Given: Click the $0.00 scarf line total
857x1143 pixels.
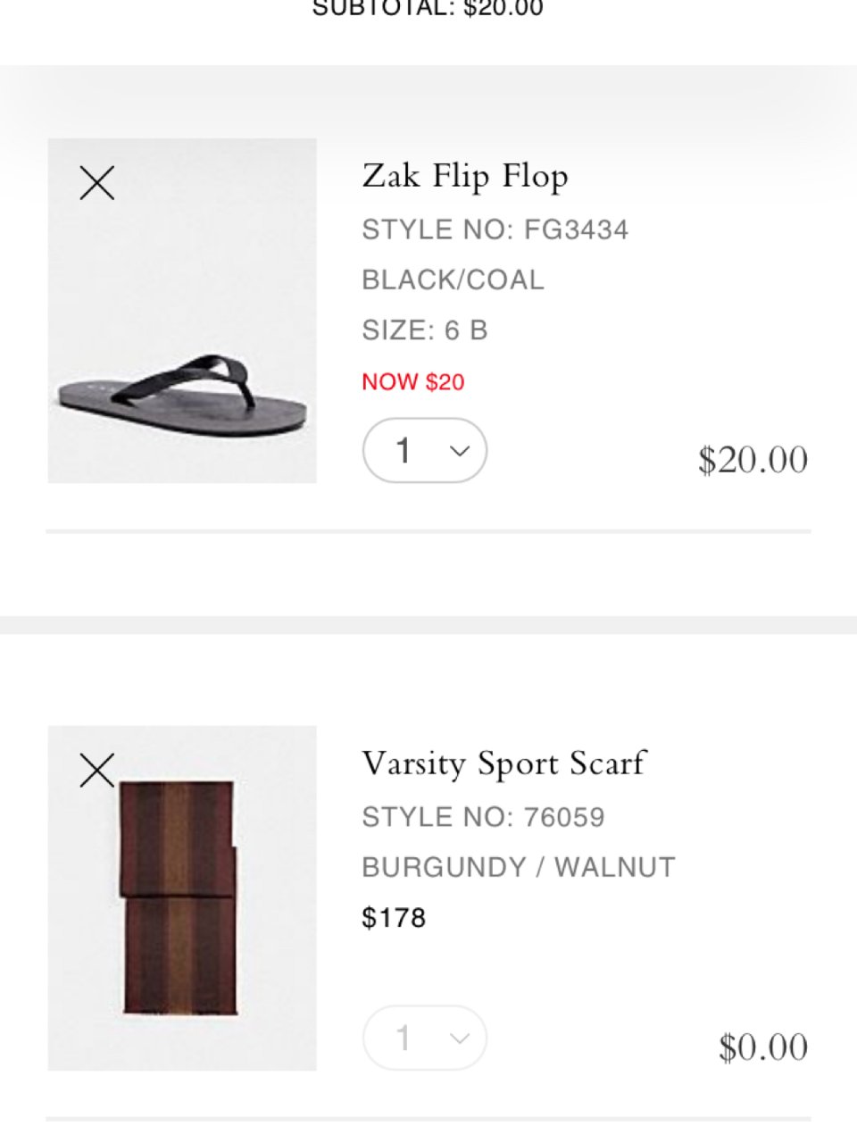Looking at the screenshot, I should tap(762, 1047).
